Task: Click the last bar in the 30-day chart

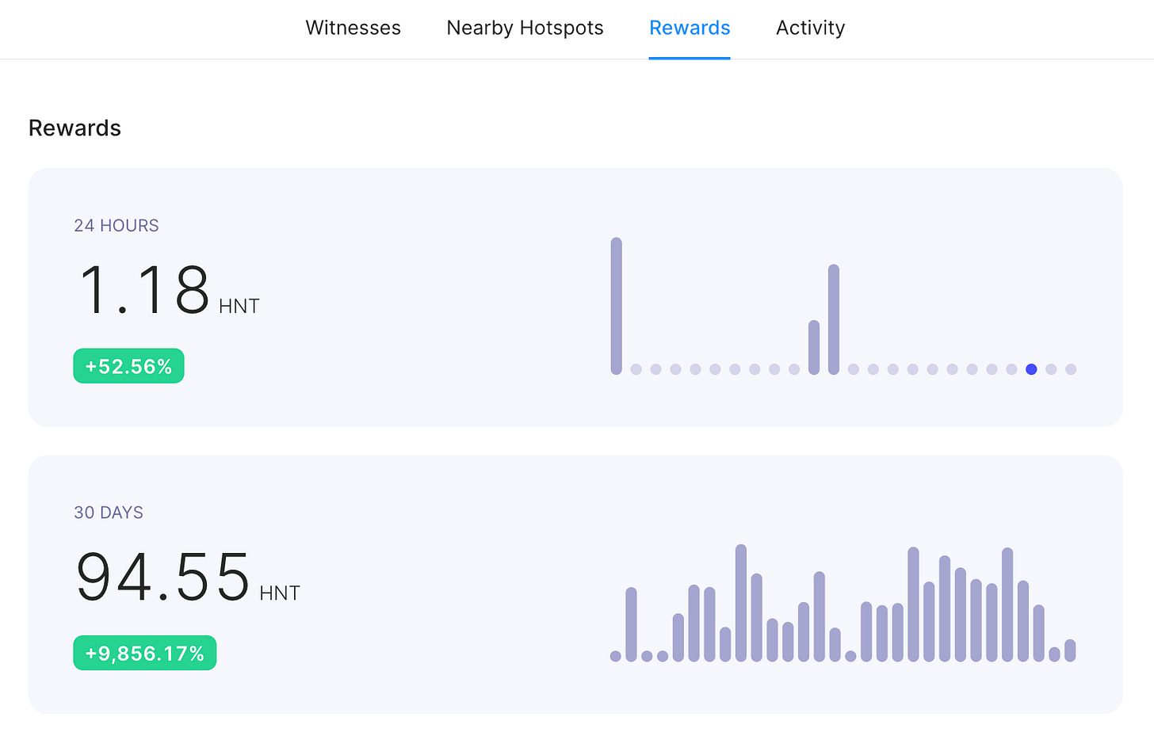Action: (x=1070, y=650)
